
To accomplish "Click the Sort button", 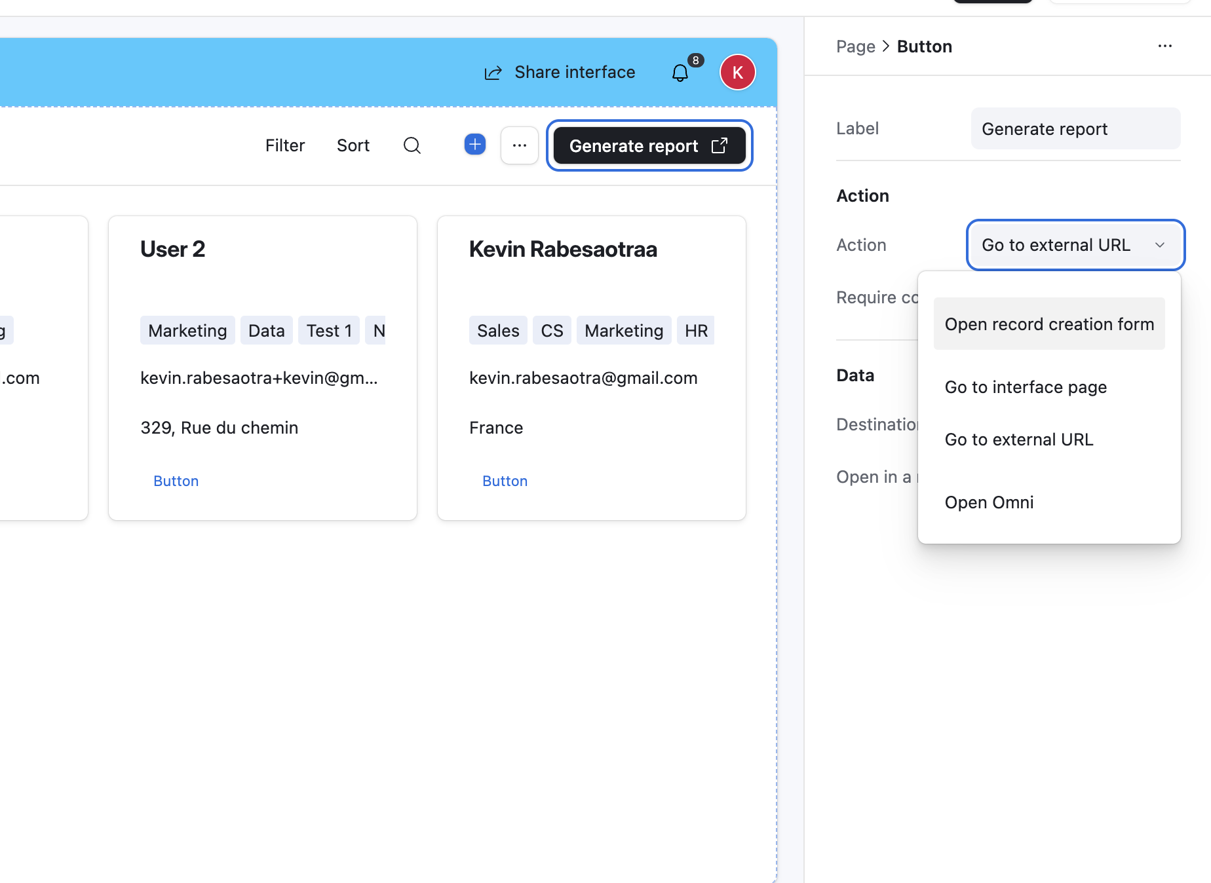I will point(353,145).
